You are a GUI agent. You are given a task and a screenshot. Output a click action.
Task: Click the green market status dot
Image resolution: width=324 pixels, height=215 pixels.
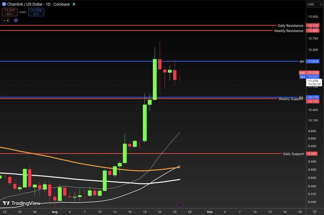[74, 4]
